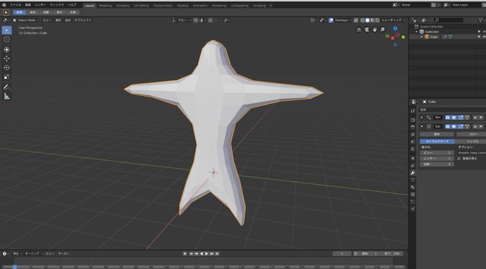Switch to the Sculpting workspace tab
The image size is (486, 269).
tap(123, 6)
